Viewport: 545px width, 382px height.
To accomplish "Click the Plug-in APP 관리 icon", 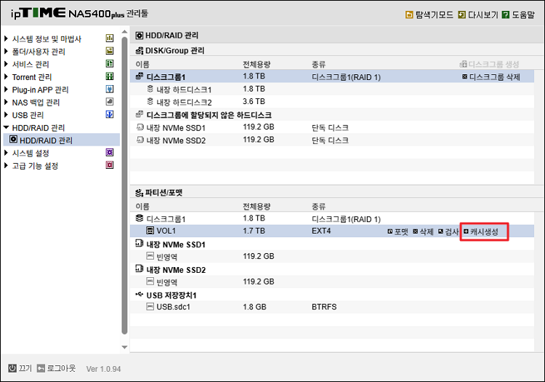I will pos(110,89).
